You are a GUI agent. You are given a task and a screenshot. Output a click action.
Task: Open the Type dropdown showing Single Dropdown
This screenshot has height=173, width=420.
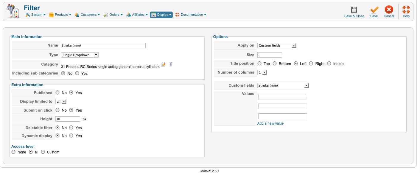coord(80,55)
